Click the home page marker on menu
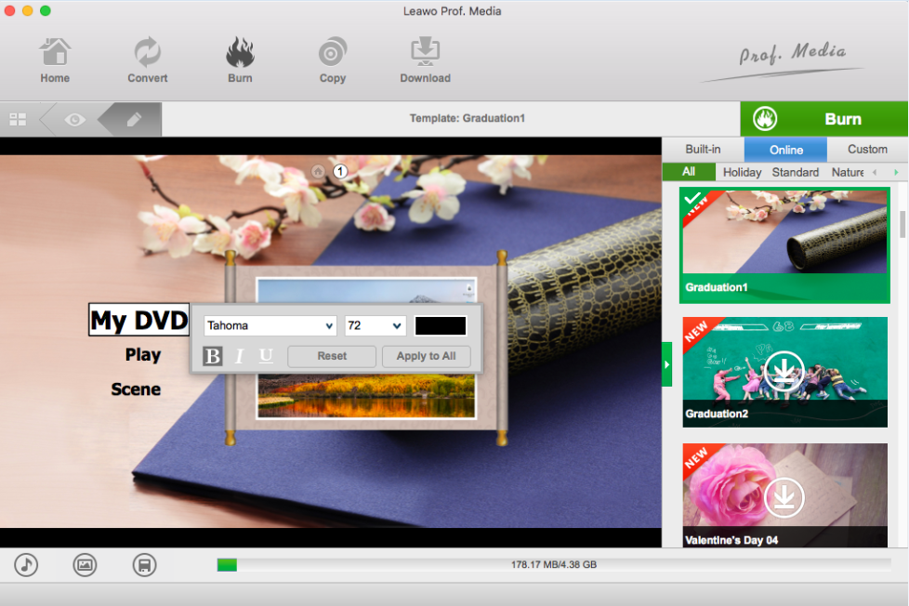This screenshot has height=606, width=909. point(318,171)
